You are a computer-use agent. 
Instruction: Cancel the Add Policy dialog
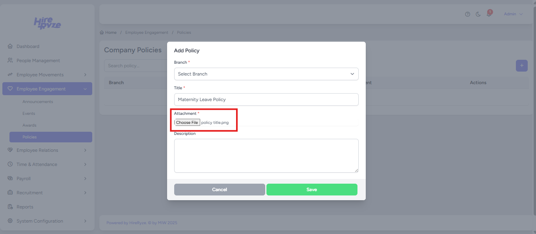(220, 190)
